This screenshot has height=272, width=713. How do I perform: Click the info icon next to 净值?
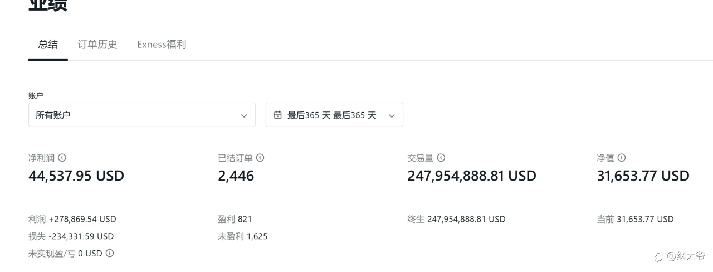click(622, 158)
